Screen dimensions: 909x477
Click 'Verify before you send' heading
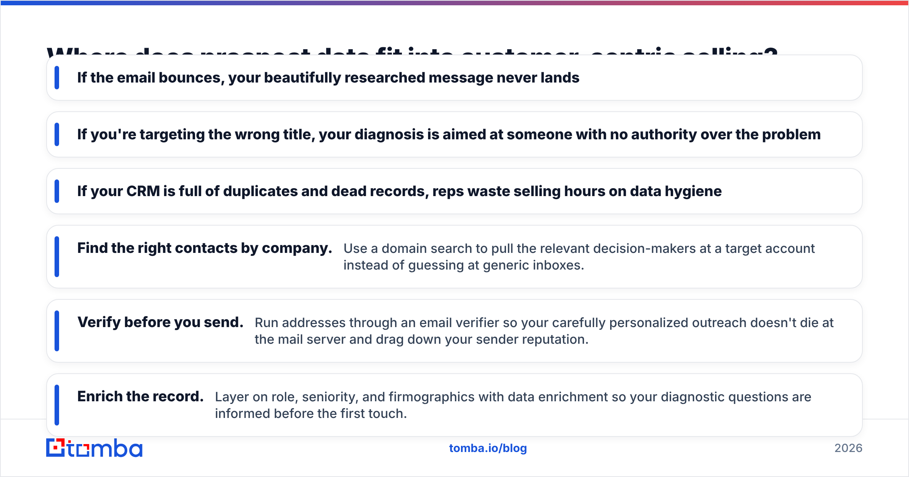[160, 323]
